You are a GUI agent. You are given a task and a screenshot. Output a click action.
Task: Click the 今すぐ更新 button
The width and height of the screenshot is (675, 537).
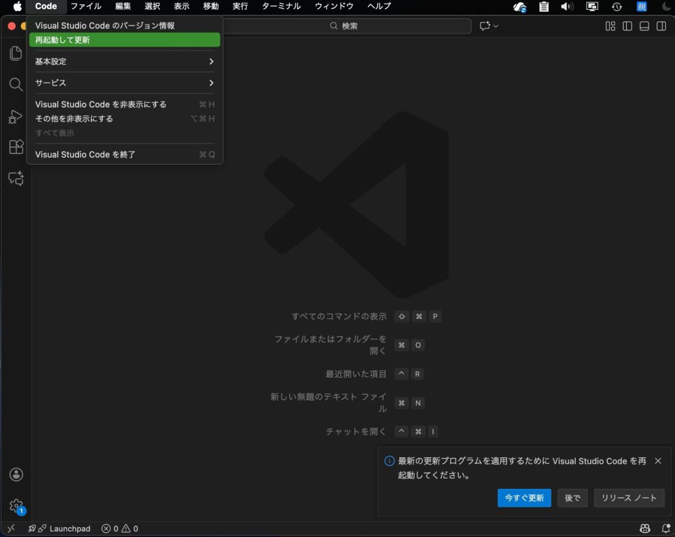click(x=524, y=498)
